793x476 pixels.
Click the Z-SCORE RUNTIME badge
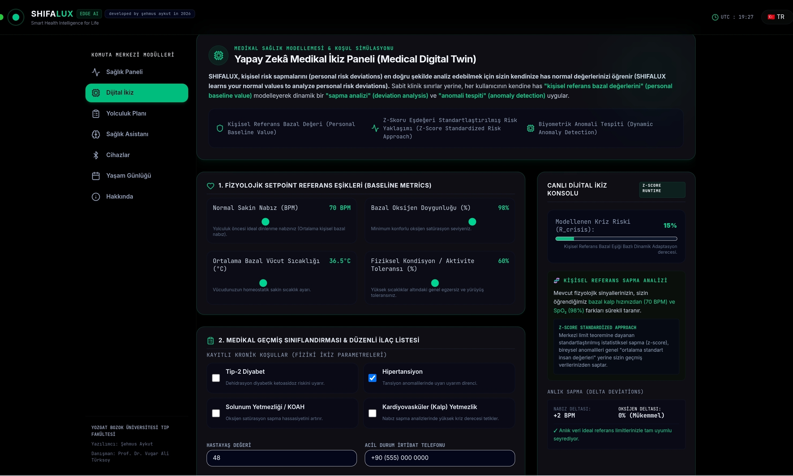tap(662, 190)
